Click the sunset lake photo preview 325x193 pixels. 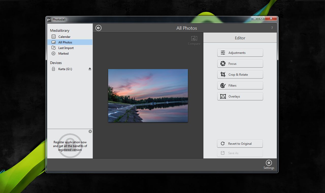click(x=148, y=96)
